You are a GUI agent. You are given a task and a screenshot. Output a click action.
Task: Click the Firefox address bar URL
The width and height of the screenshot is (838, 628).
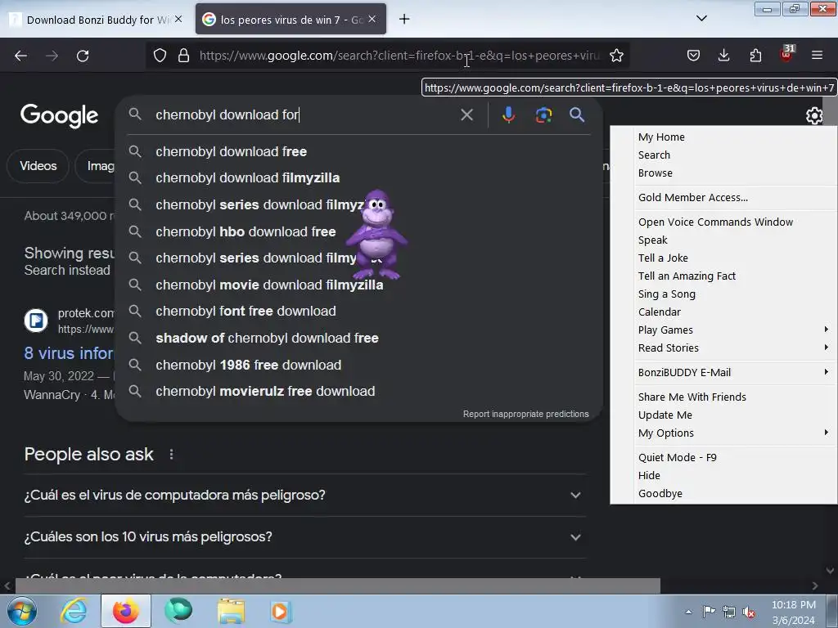[399, 56]
